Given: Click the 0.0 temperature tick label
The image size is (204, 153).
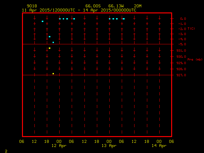Looking at the screenshot, I should (183, 19).
